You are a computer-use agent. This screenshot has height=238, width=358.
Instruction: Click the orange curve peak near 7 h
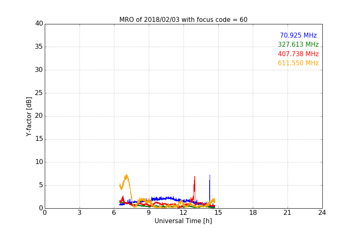pos(126,176)
